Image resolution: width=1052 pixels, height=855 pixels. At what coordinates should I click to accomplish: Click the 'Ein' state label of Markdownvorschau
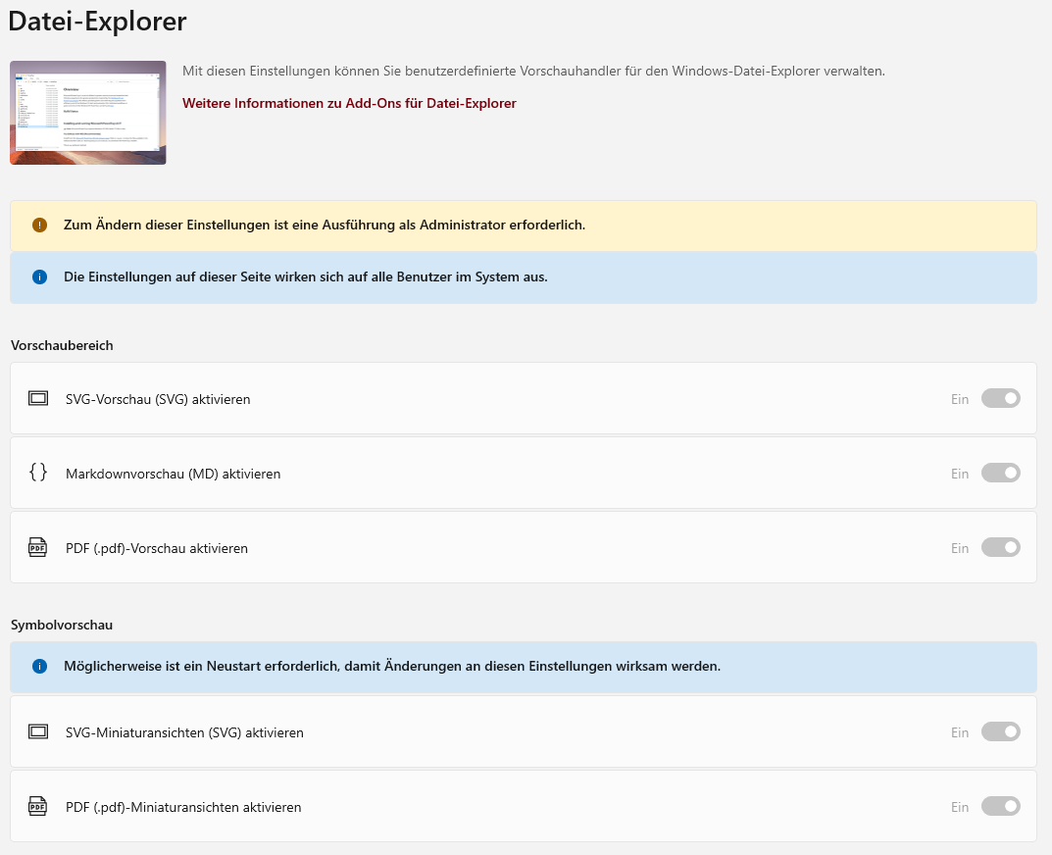960,474
